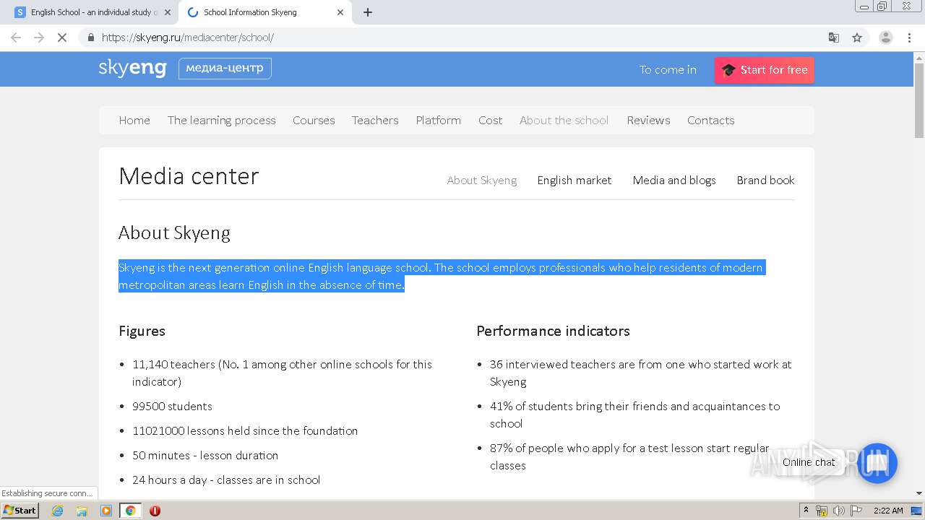925x520 pixels.
Task: Open Chrome's three-dot menu
Action: (910, 38)
